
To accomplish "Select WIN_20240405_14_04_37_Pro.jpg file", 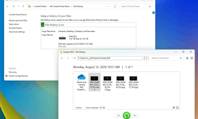I will point(133,82).
